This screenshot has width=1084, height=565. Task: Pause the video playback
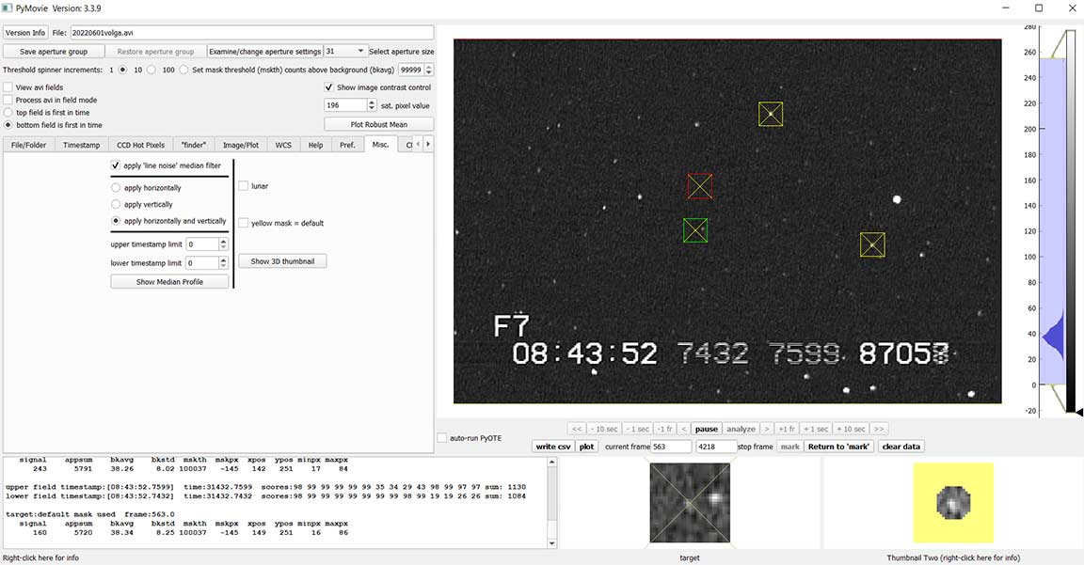[706, 429]
